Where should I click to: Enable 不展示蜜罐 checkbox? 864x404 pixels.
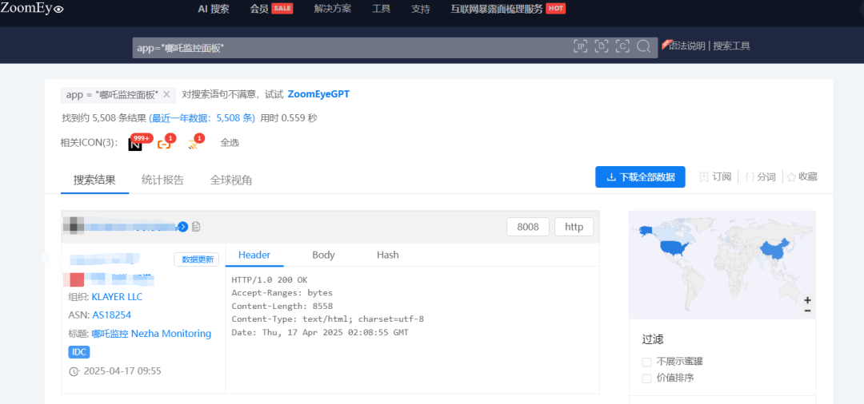[x=646, y=362]
